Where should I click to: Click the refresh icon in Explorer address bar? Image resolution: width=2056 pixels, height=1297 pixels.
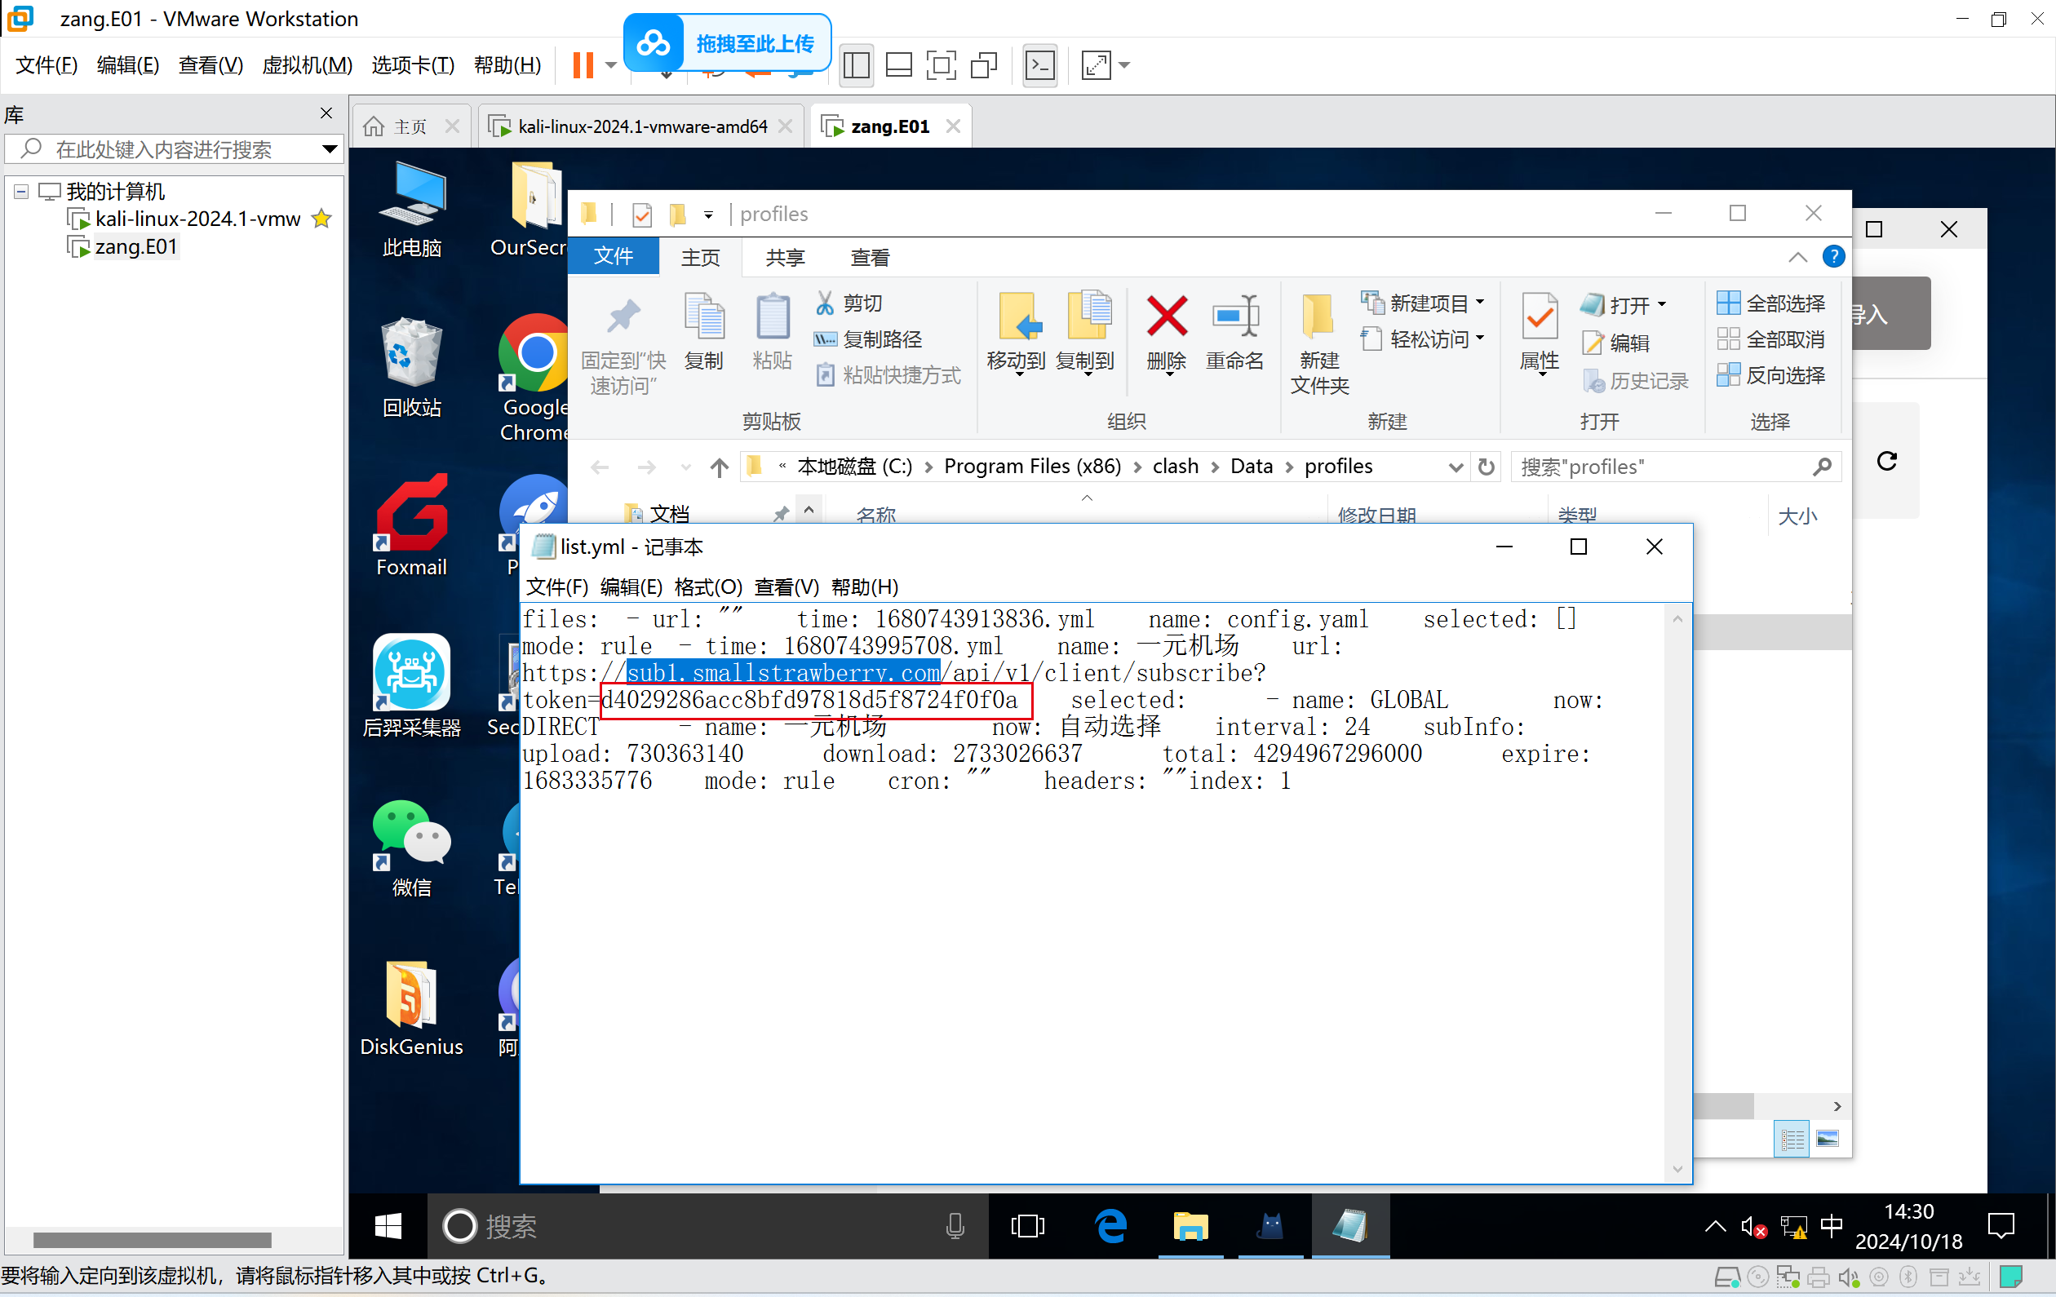point(1486,467)
